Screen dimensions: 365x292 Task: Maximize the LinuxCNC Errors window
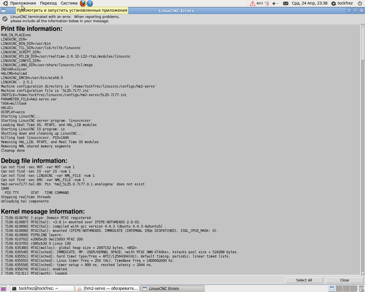(x=355, y=11)
